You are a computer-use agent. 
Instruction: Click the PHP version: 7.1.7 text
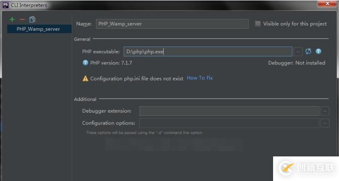tap(111, 63)
